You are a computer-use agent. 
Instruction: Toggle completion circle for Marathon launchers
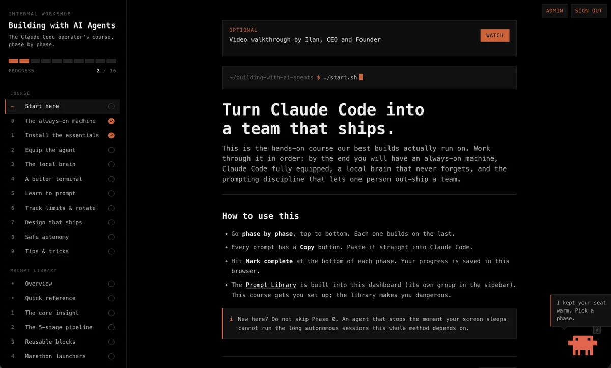click(x=112, y=356)
